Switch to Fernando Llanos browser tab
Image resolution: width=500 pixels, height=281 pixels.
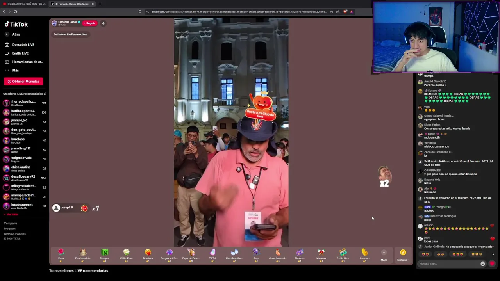pos(73,4)
